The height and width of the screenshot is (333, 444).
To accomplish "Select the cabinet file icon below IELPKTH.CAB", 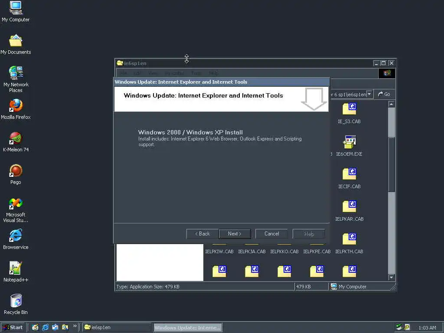I will coord(349,271).
